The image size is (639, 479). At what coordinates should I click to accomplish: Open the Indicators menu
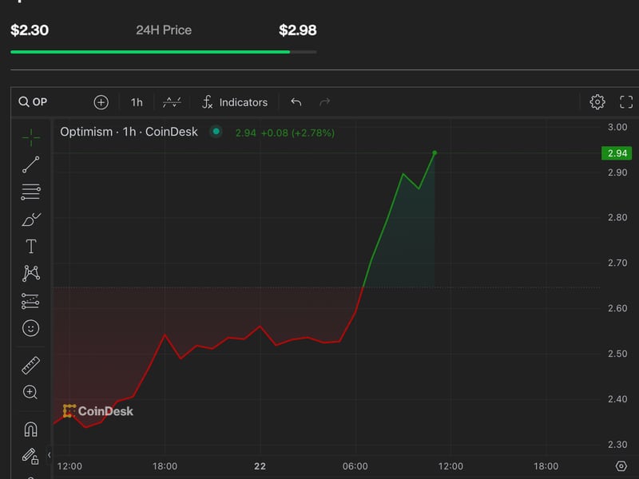(234, 102)
